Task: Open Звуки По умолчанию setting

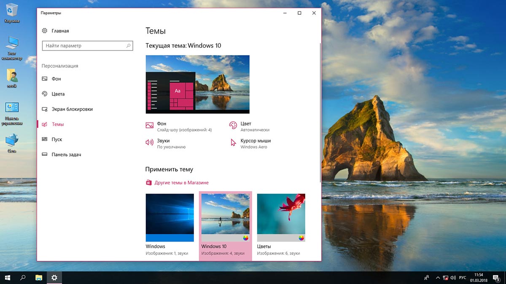Action: click(x=166, y=143)
